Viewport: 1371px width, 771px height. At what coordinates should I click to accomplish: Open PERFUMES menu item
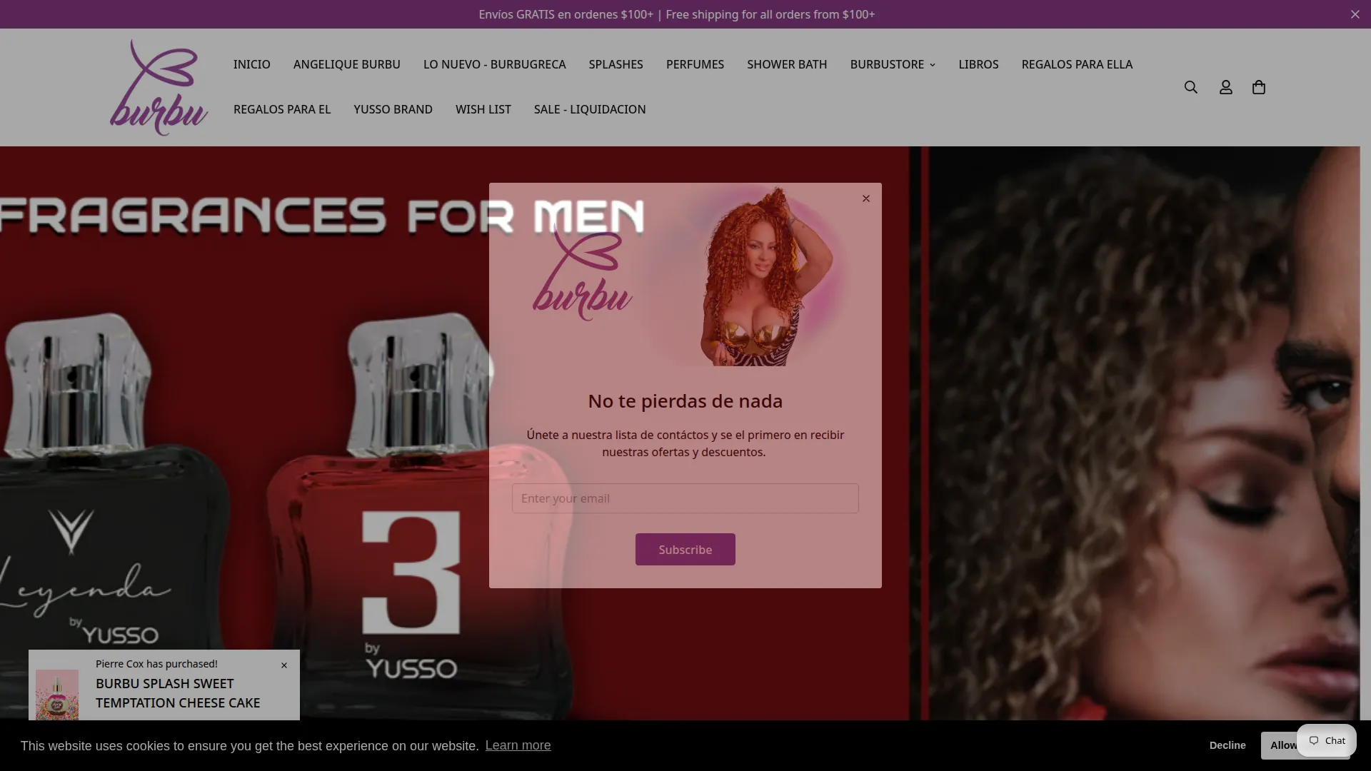695,64
